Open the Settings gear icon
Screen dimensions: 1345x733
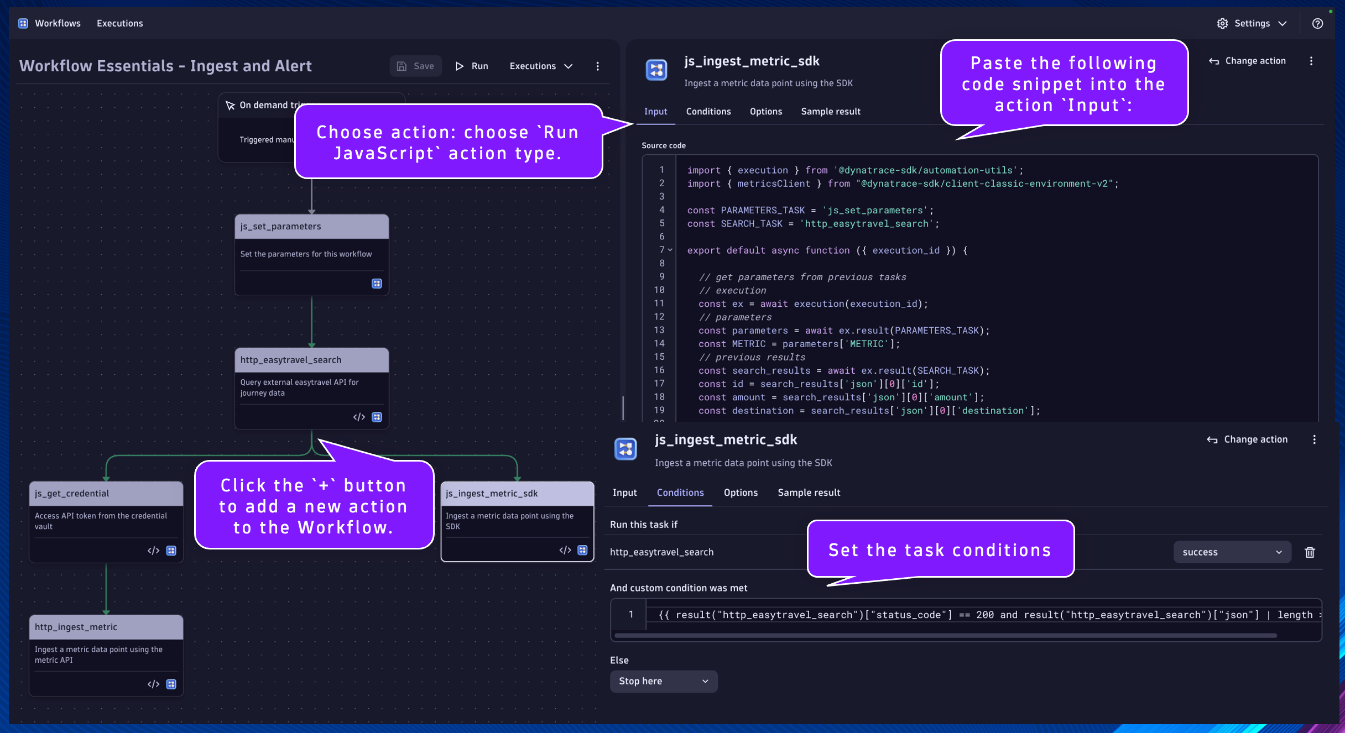tap(1222, 23)
